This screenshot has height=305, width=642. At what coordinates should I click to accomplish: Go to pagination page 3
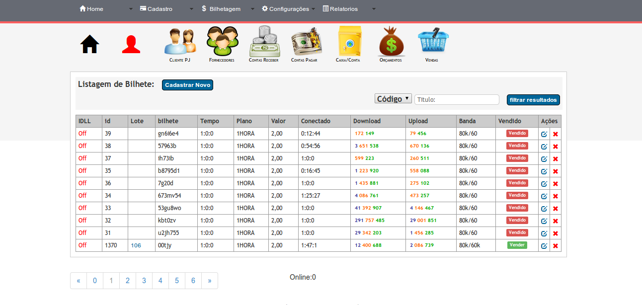(144, 281)
